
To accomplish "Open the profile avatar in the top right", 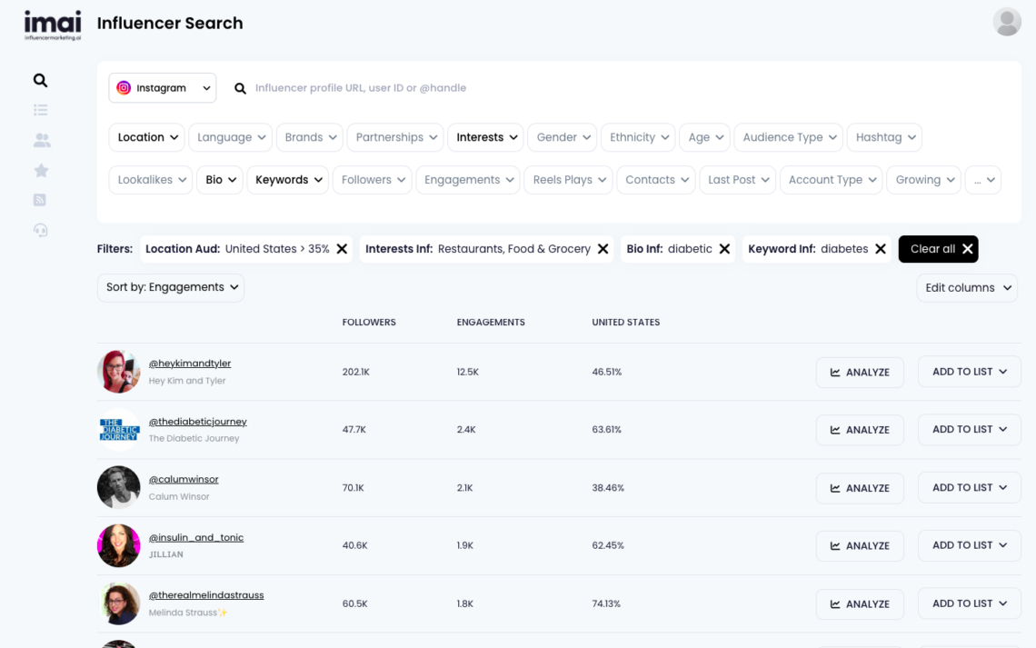I will pos(1007,22).
